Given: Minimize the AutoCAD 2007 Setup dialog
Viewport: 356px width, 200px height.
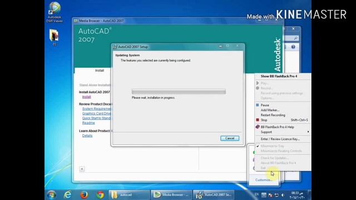Looking at the screenshot, I should (220, 46).
